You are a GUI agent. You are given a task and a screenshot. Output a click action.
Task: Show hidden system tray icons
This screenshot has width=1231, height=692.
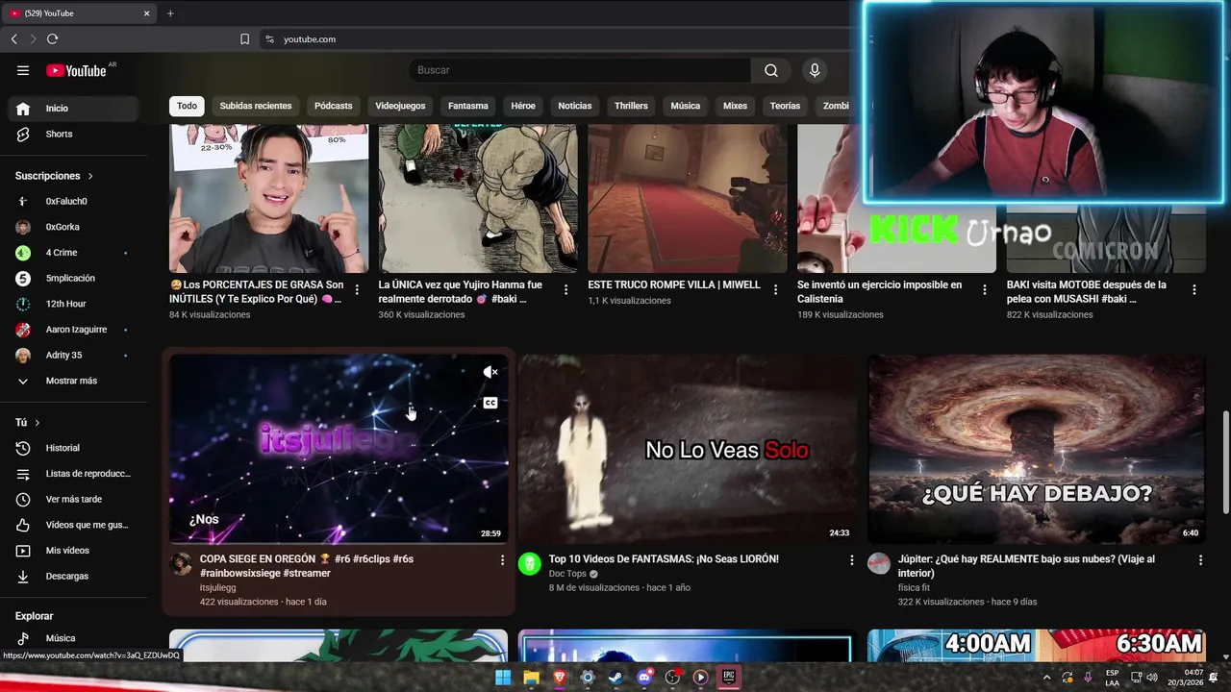tap(1046, 678)
